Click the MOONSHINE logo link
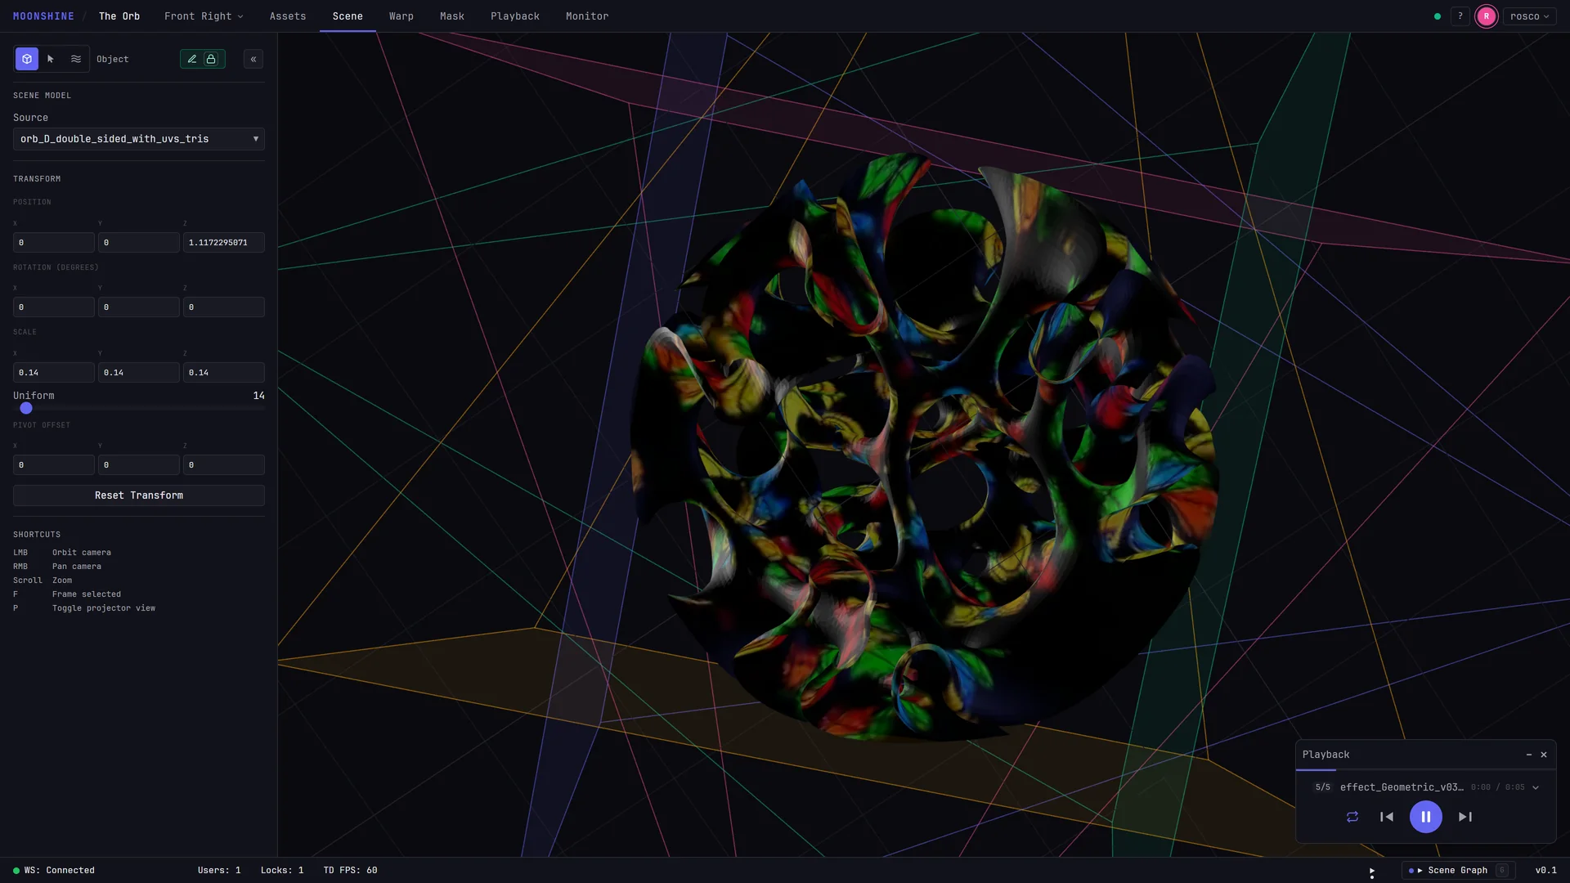Screen dimensions: 1570x883 [x=43, y=16]
